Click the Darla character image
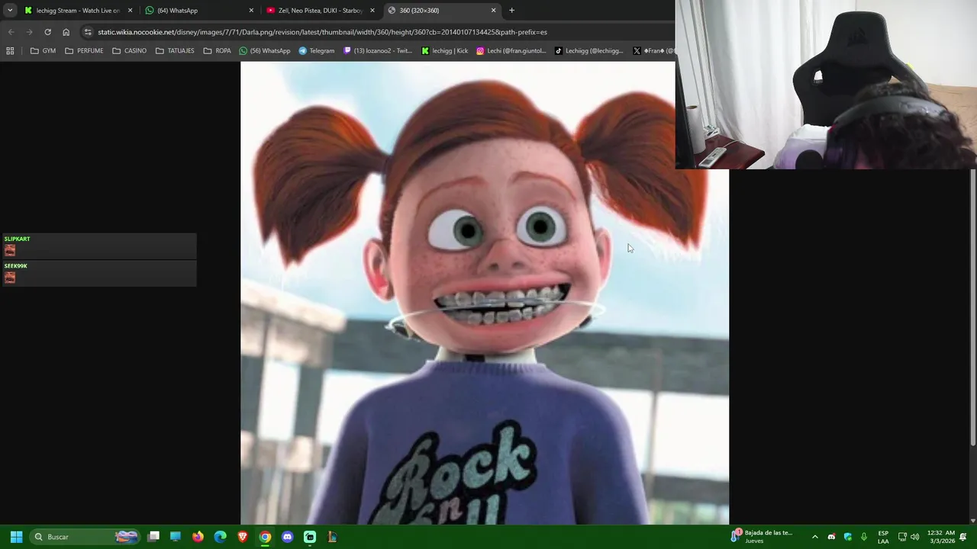Viewport: 977px width, 549px height. click(x=485, y=293)
